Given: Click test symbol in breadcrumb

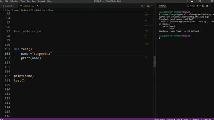Looking at the screenshot, I should [x=52, y=10].
